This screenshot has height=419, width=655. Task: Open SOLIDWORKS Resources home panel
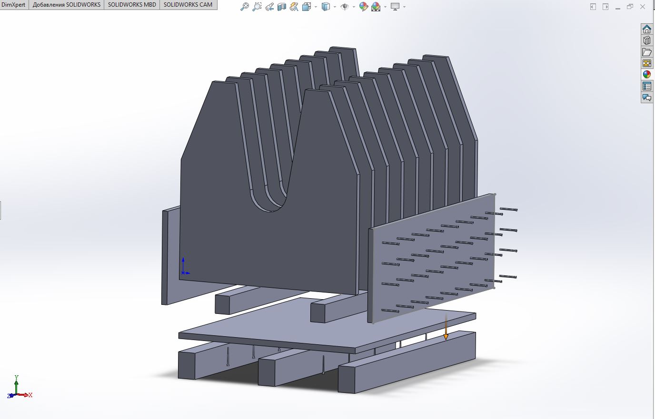click(646, 29)
